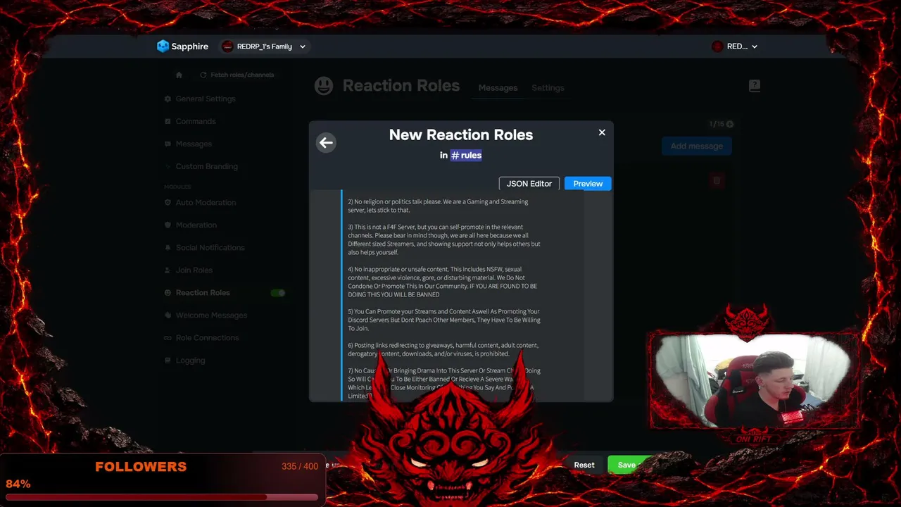This screenshot has width=901, height=507.
Task: Click the green Save button
Action: point(626,465)
